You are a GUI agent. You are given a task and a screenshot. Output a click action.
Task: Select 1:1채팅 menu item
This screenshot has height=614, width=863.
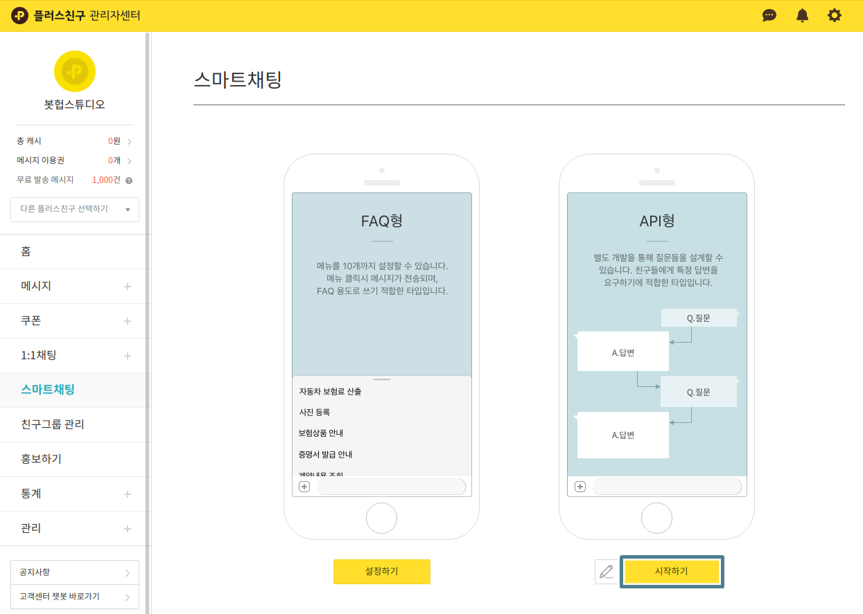coord(73,355)
